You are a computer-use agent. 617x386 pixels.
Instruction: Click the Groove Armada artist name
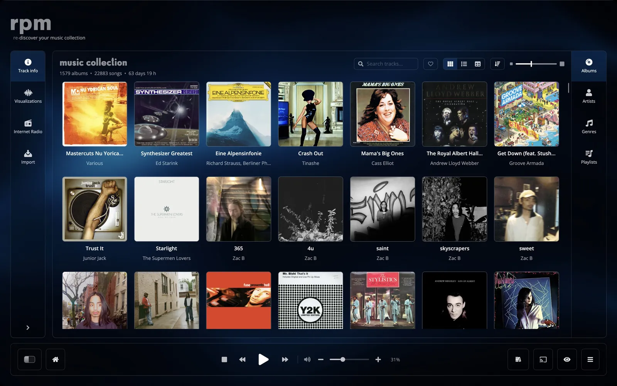tap(526, 163)
